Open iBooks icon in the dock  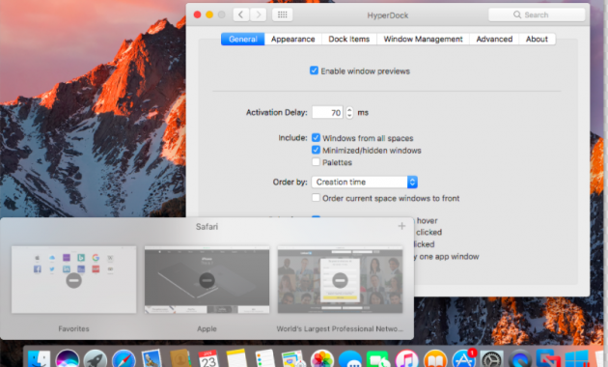click(x=435, y=359)
